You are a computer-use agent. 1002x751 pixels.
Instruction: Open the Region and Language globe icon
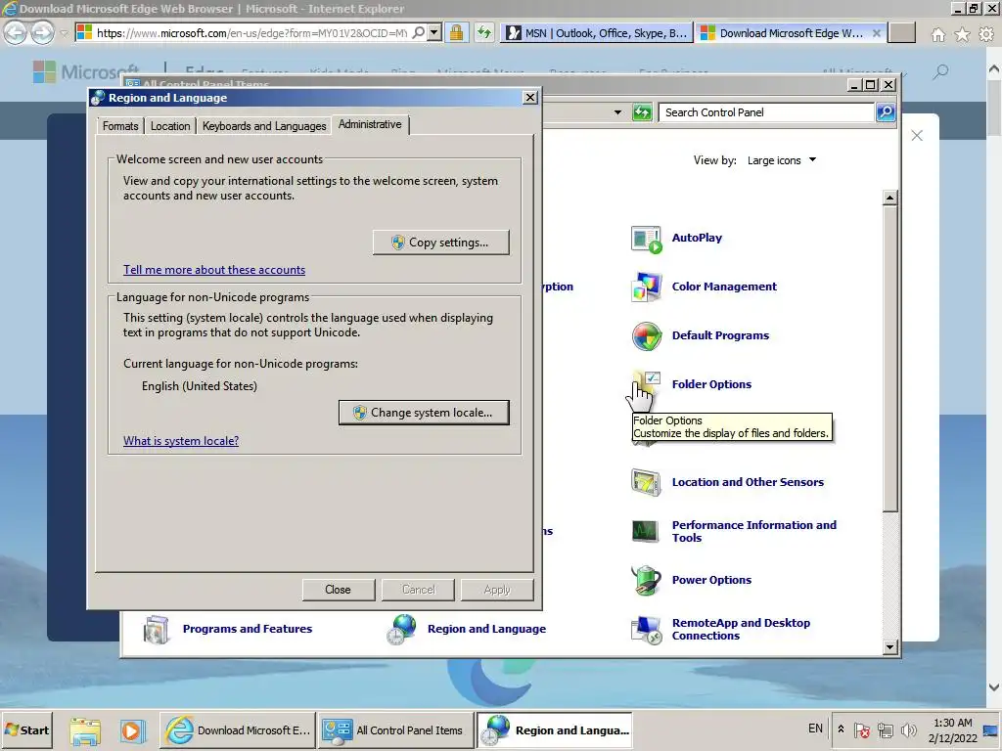click(x=401, y=629)
